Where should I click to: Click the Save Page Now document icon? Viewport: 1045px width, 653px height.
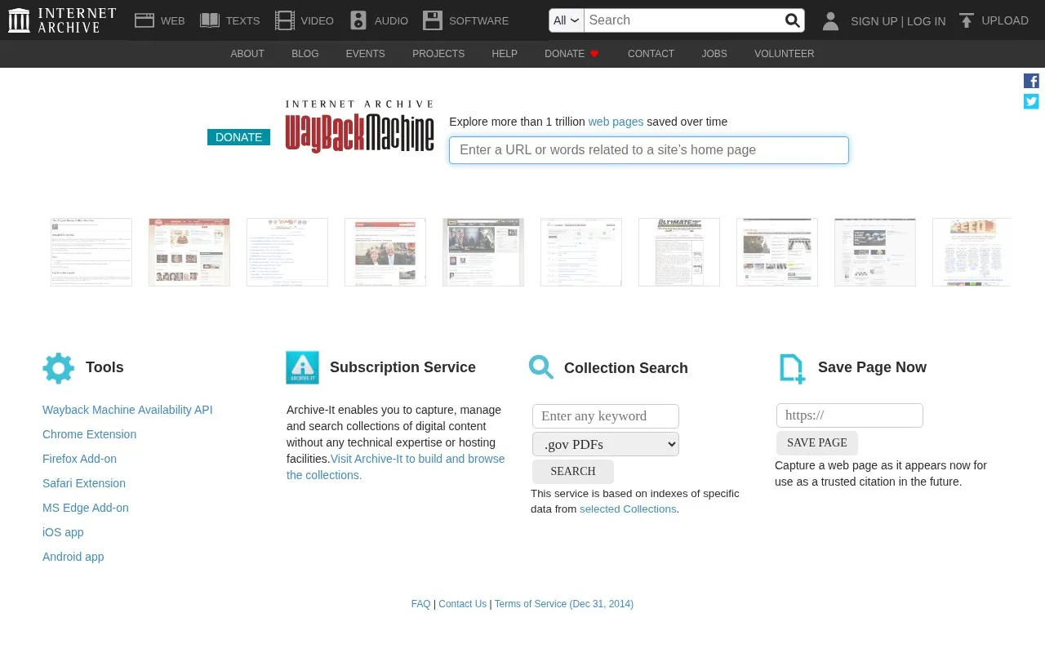coord(792,368)
